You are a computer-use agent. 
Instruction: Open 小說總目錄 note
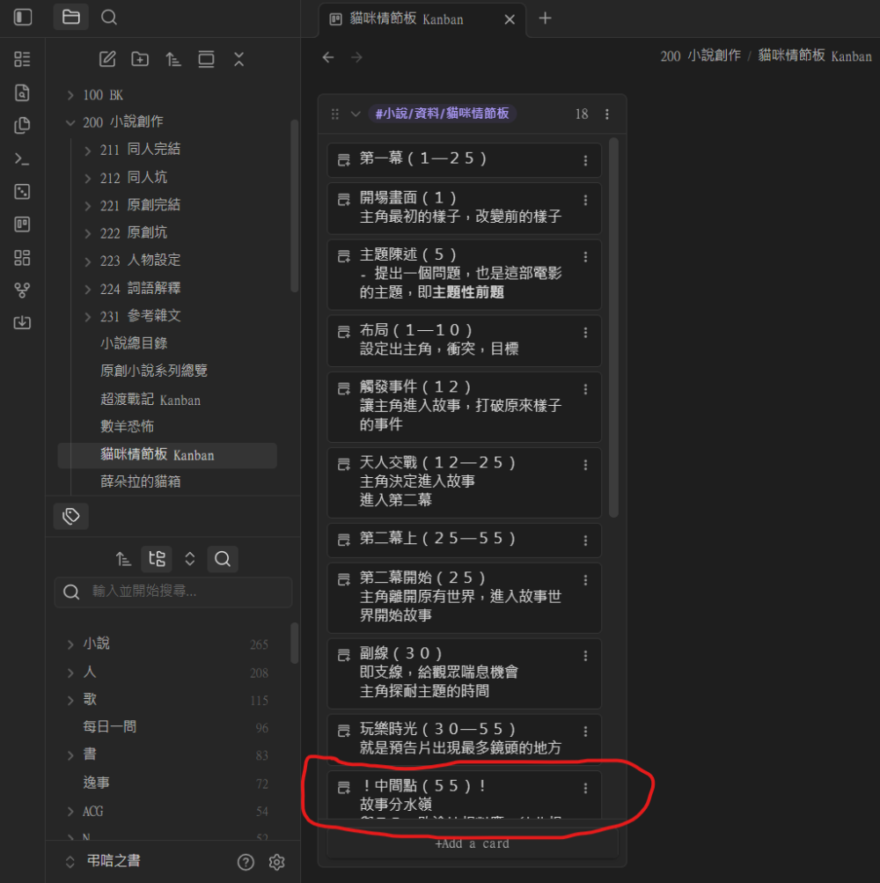pyautogui.click(x=134, y=343)
